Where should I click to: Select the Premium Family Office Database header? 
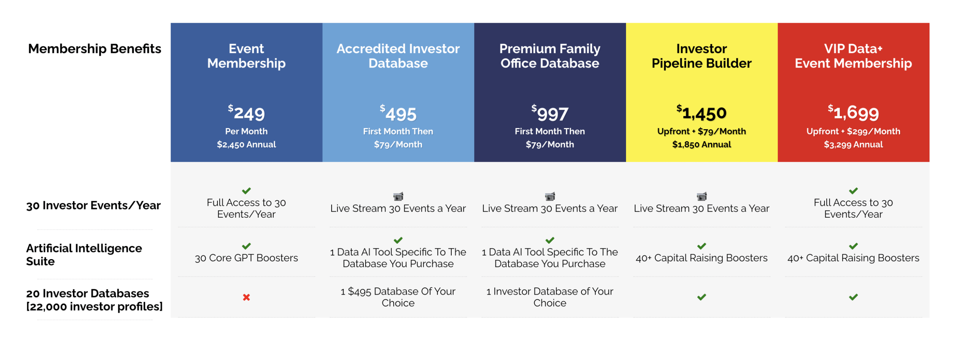click(x=549, y=56)
